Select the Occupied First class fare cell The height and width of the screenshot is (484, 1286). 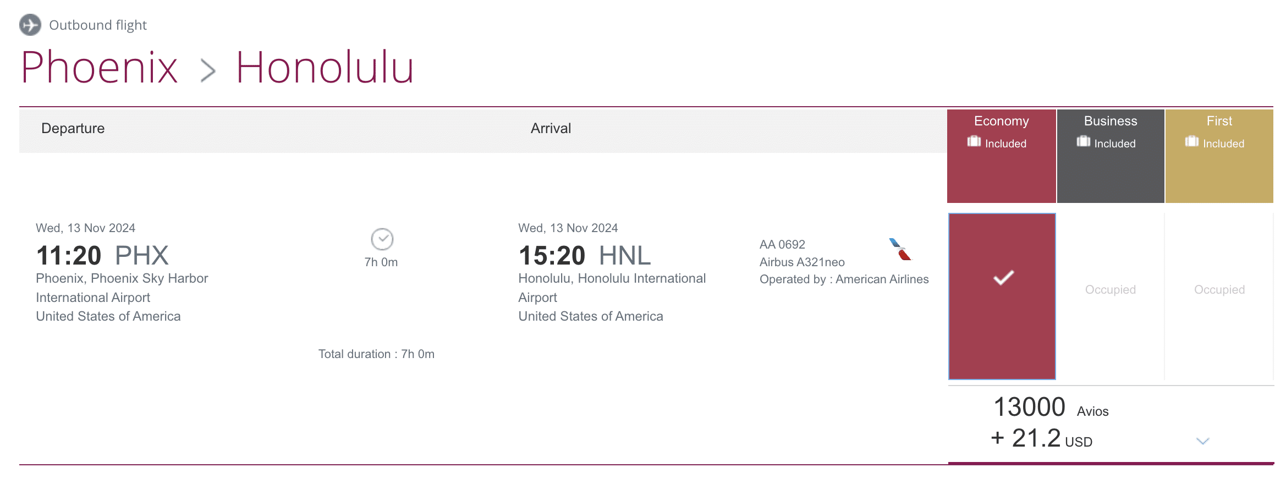[1219, 290]
